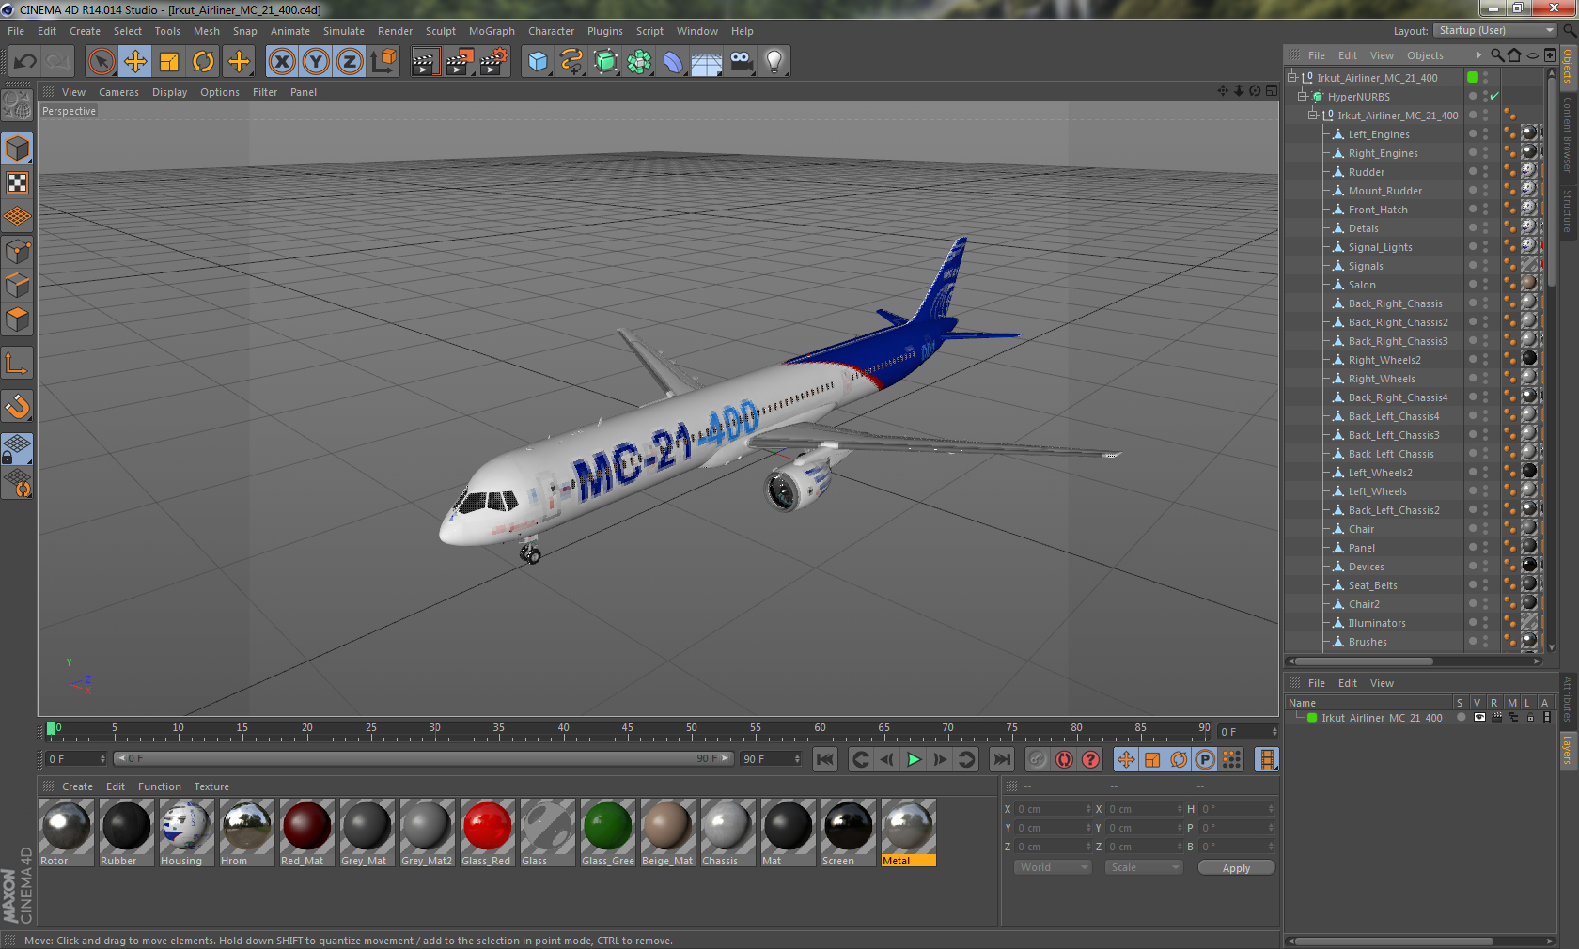Step the end frame 90 F field
This screenshot has height=949, width=1579.
[x=797, y=759]
